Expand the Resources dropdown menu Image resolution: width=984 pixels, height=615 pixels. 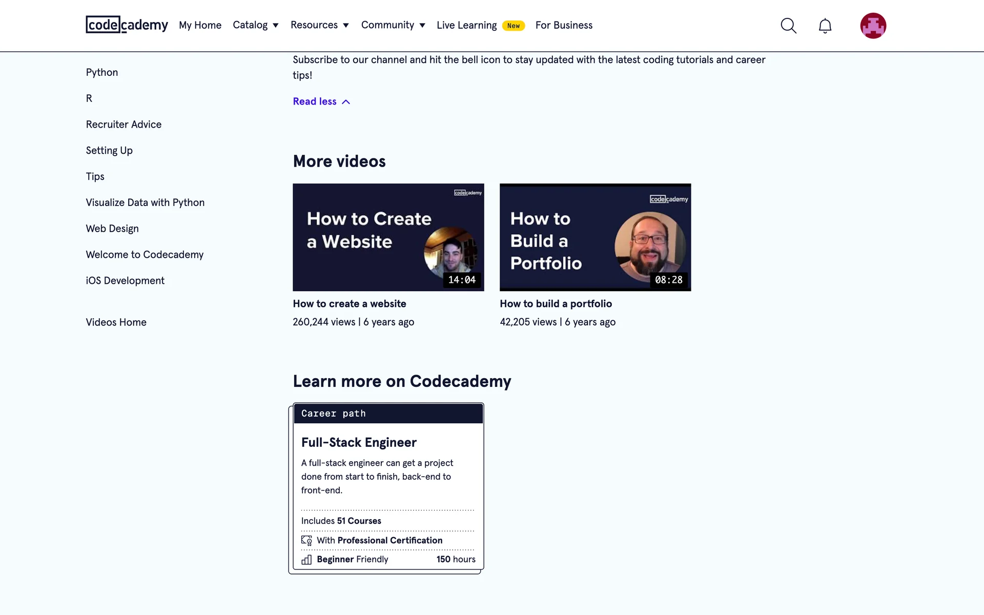point(319,25)
